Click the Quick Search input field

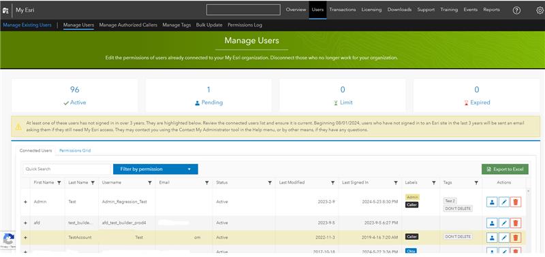coord(67,169)
